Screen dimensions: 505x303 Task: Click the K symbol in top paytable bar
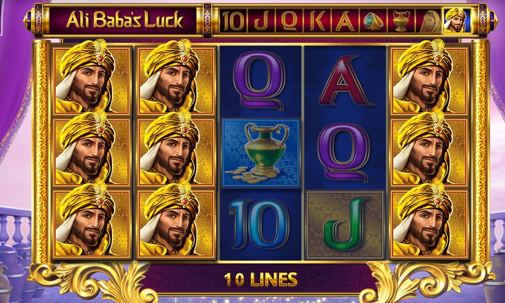[x=317, y=21]
